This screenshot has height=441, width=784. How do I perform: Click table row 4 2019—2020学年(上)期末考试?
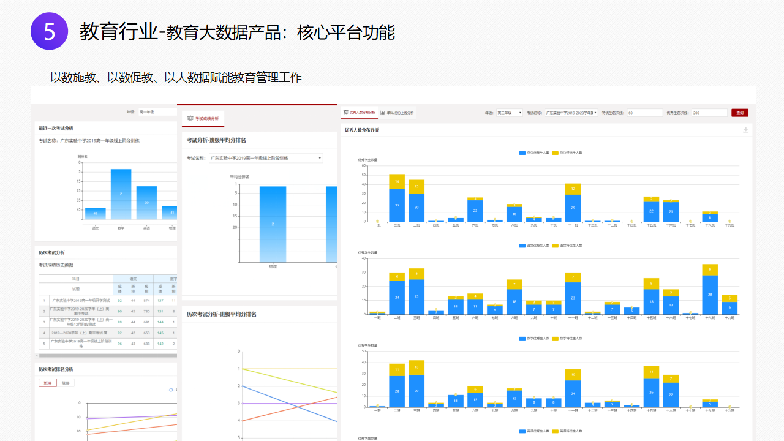pos(81,333)
